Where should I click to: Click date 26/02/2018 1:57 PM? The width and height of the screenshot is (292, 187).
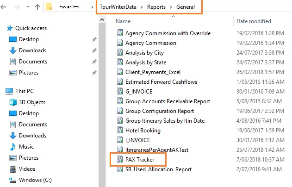pyautogui.click(x=260, y=72)
